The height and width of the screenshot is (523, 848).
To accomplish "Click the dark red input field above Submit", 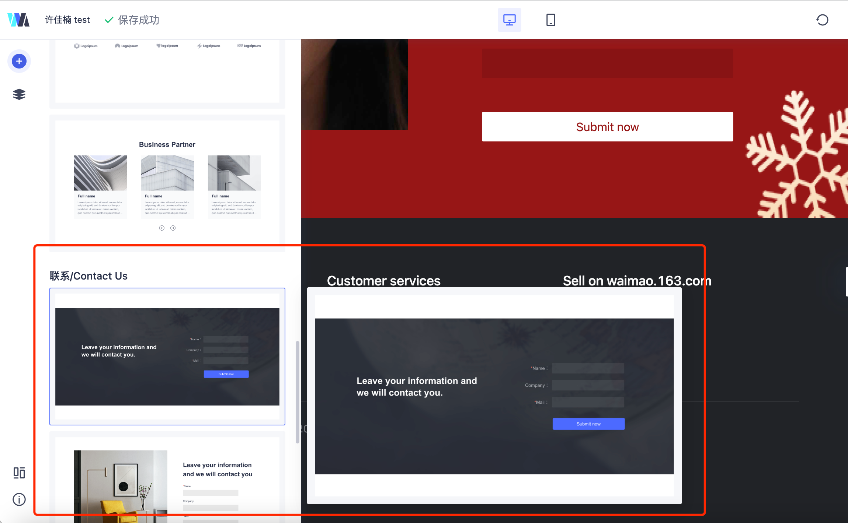I will coord(607,63).
